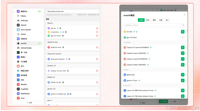Click the 添加 button under provider list

tap(29, 103)
